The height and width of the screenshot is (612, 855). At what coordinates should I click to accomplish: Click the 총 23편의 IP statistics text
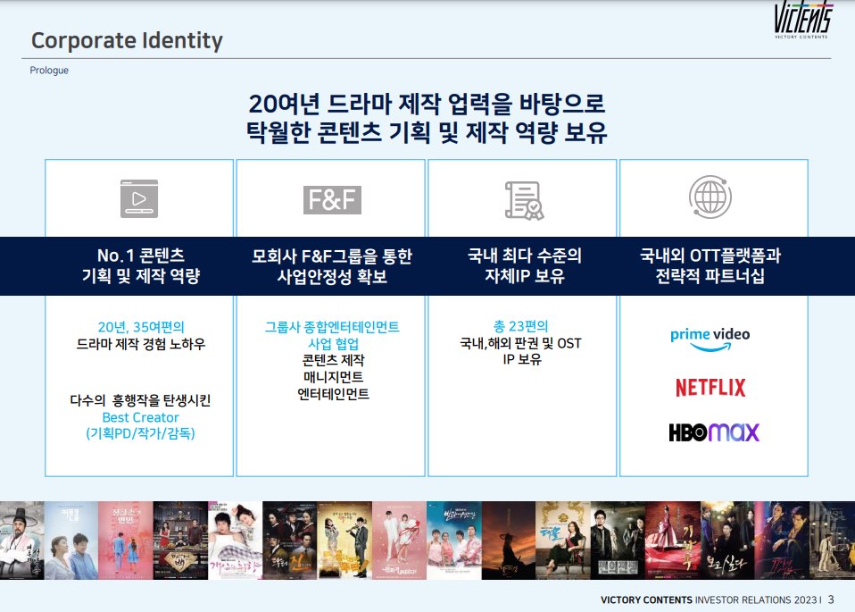coord(521,327)
